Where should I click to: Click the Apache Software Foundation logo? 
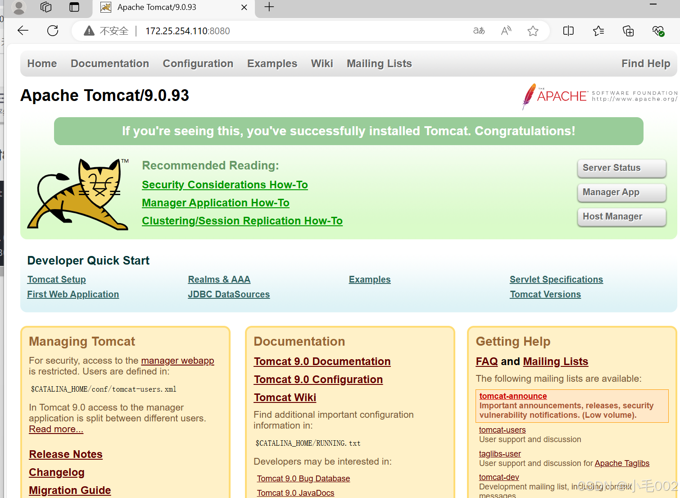(599, 96)
